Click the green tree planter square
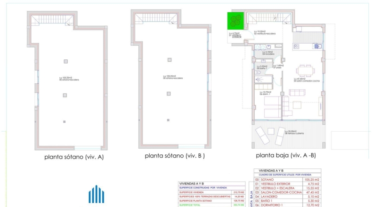The height and width of the screenshot is (207, 372). pyautogui.click(x=235, y=21)
